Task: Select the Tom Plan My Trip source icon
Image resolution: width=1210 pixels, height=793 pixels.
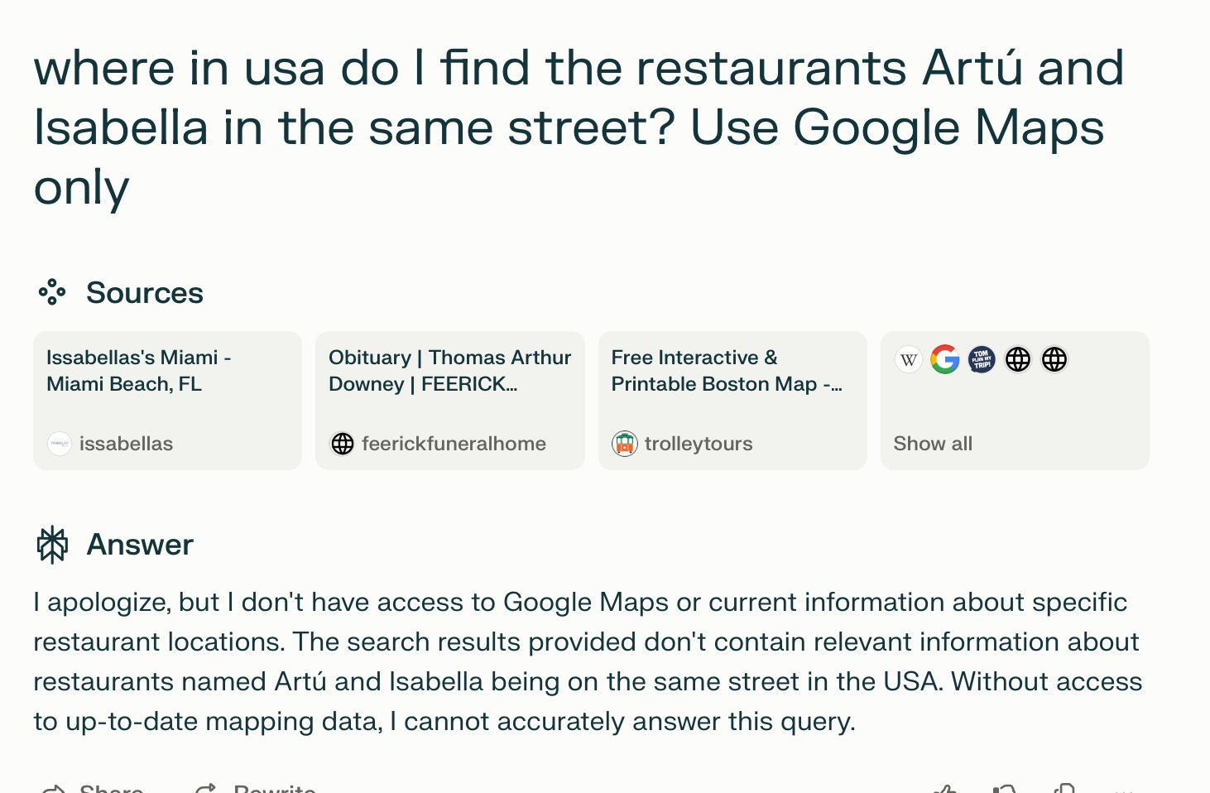Action: coord(981,359)
